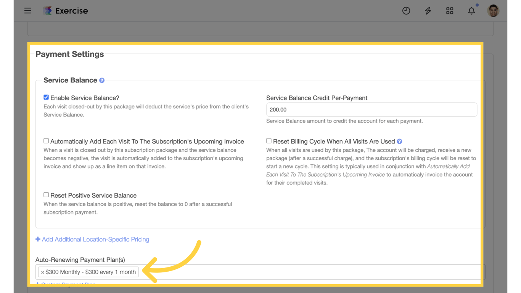Open the apps grid icon
Screen dimensions: 521x293
450,10
